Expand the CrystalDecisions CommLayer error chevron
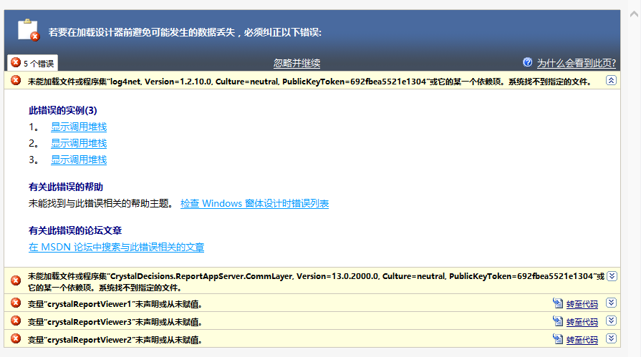 612,276
